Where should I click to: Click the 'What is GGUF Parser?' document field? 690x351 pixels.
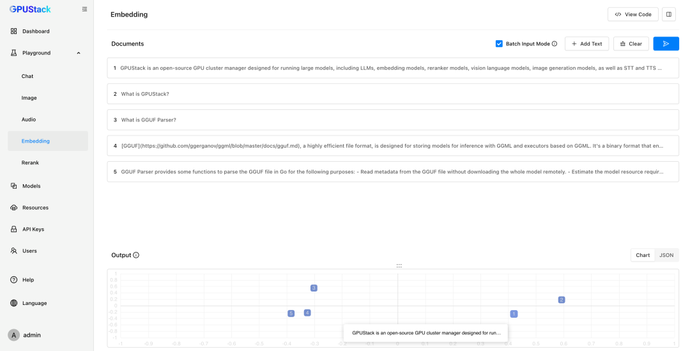click(x=392, y=120)
